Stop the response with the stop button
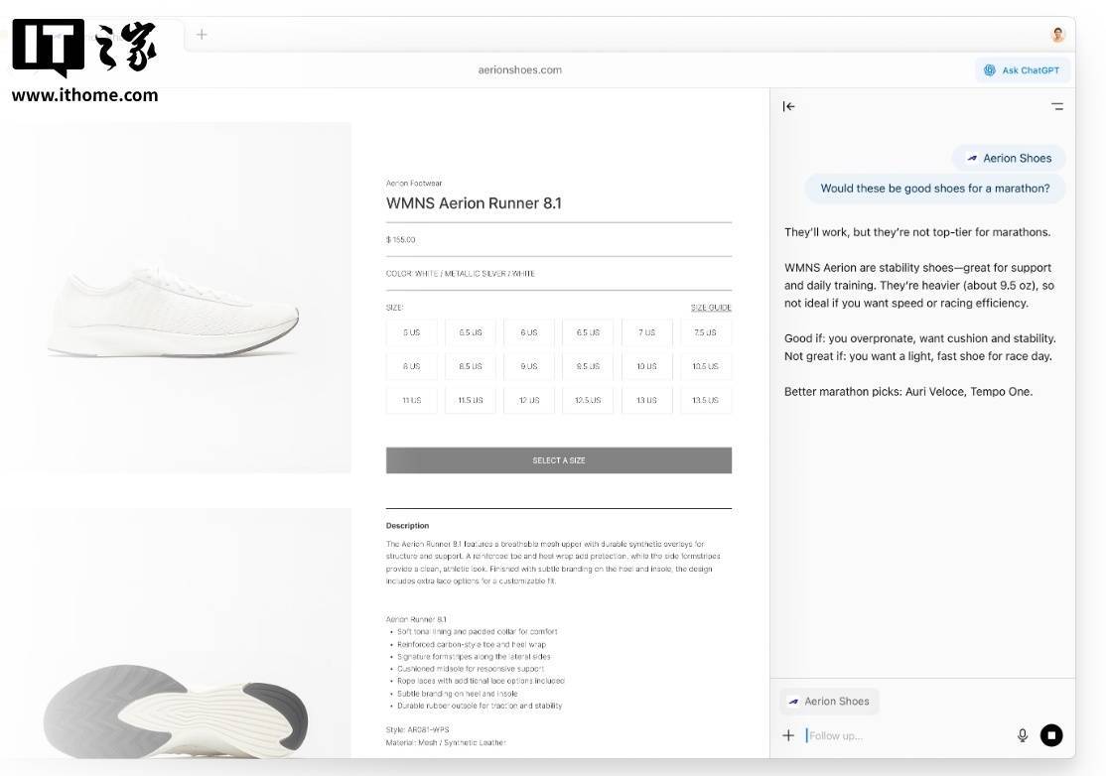This screenshot has height=776, width=1106. coord(1051,735)
